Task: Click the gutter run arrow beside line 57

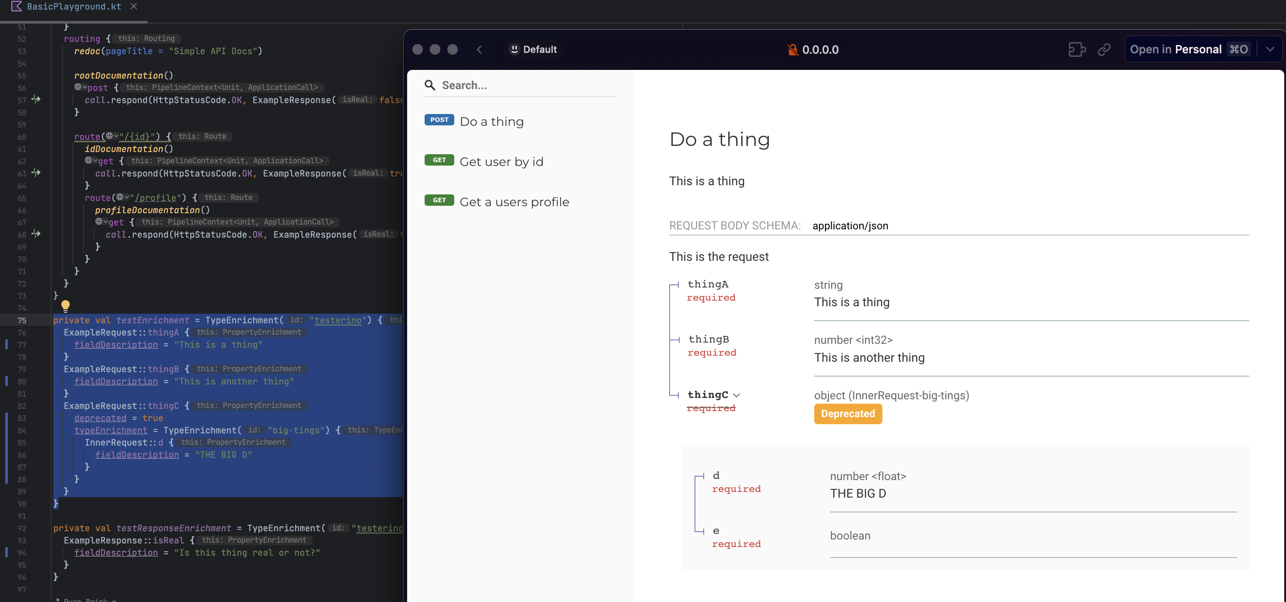Action: (x=36, y=100)
